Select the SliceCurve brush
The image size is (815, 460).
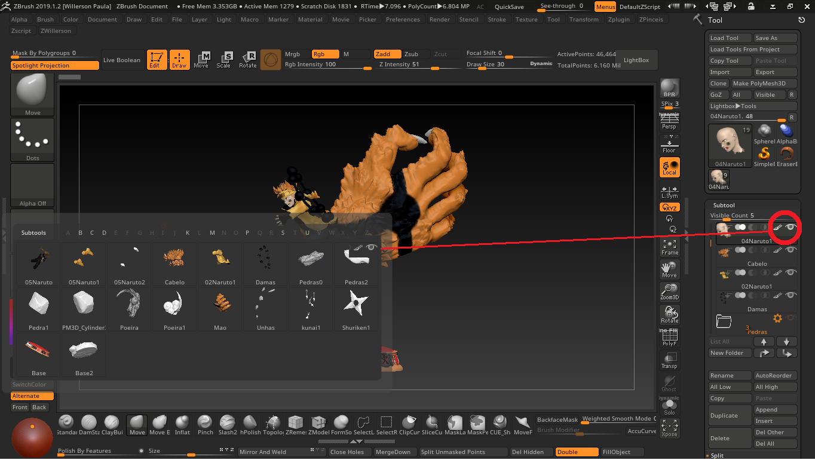432,425
